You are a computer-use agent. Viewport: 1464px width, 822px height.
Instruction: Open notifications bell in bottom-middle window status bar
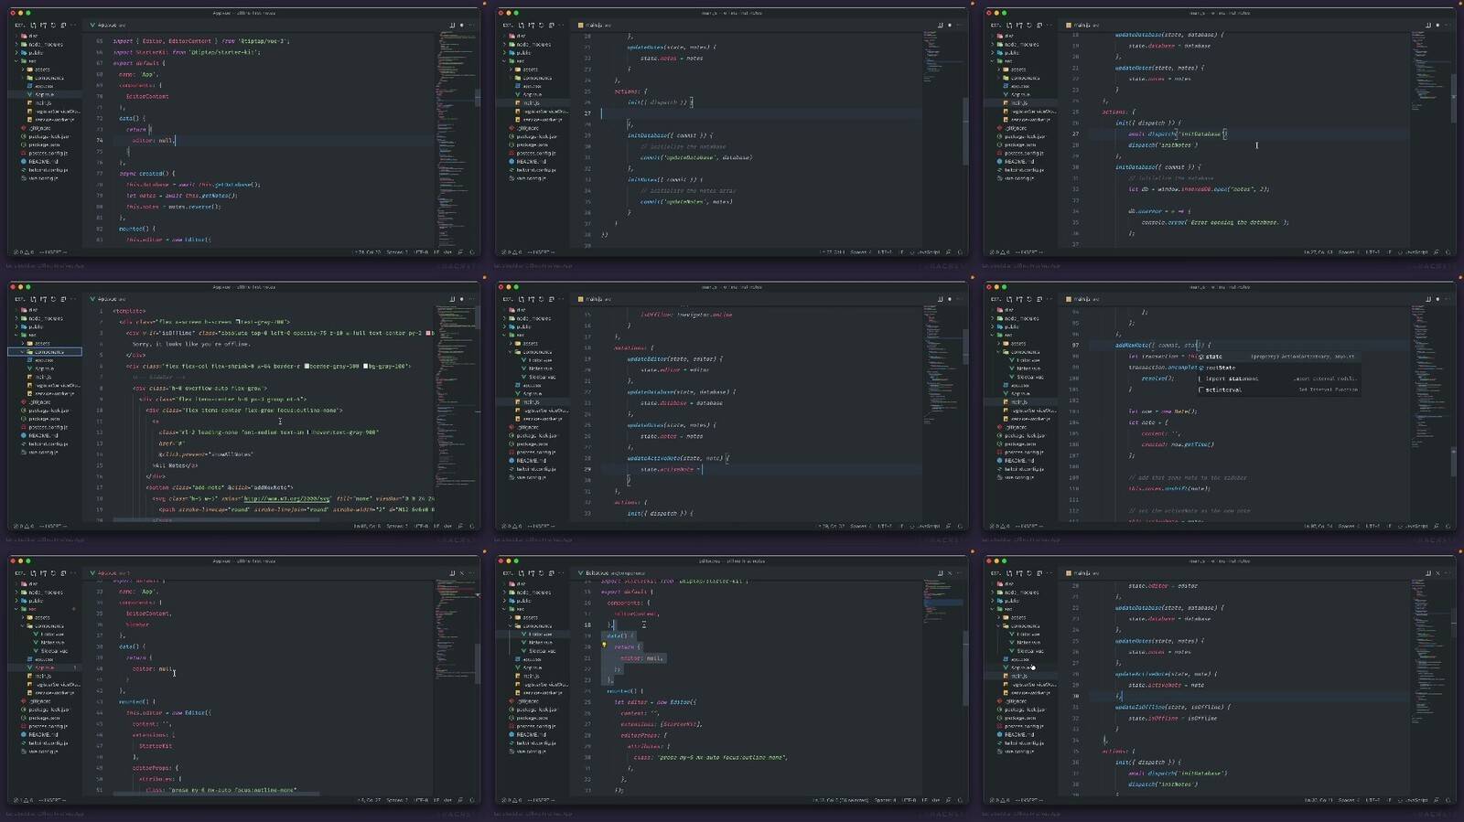coord(960,800)
